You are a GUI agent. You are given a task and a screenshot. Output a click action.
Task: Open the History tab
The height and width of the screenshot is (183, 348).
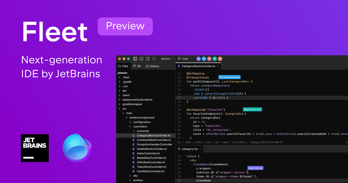[152, 66]
